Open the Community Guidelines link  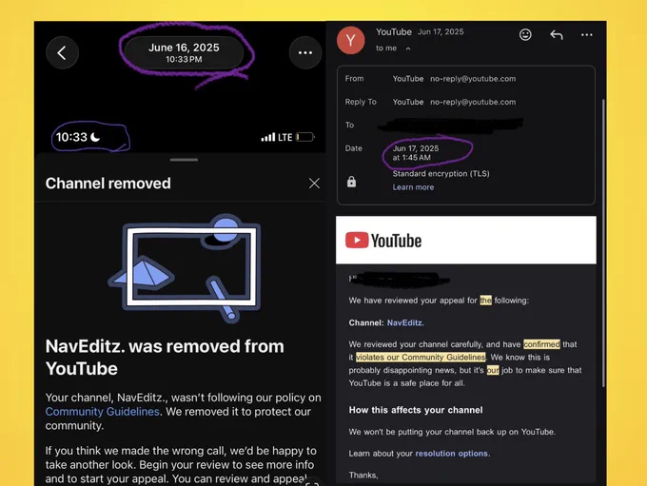[x=103, y=411]
